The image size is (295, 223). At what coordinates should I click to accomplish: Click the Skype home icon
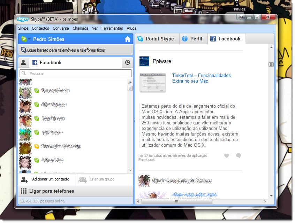tap(128, 39)
